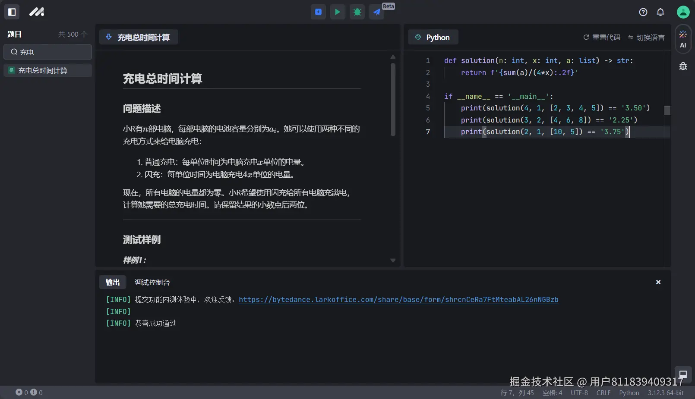Click the MarsCode logo icon
Image resolution: width=695 pixels, height=399 pixels.
tap(37, 12)
